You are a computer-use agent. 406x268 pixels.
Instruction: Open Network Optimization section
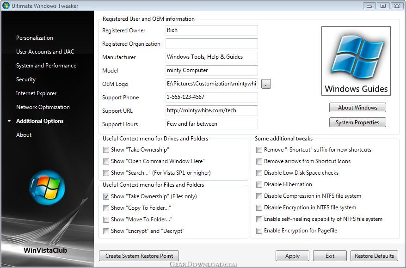pos(43,107)
